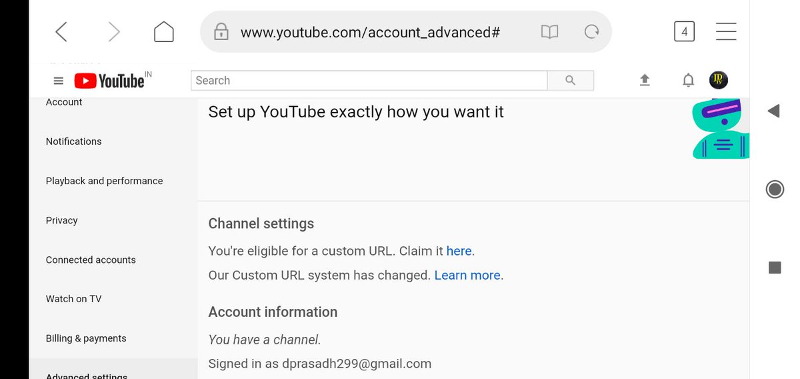
Task: Click the 'Channel settings' heading text
Action: pyautogui.click(x=261, y=224)
